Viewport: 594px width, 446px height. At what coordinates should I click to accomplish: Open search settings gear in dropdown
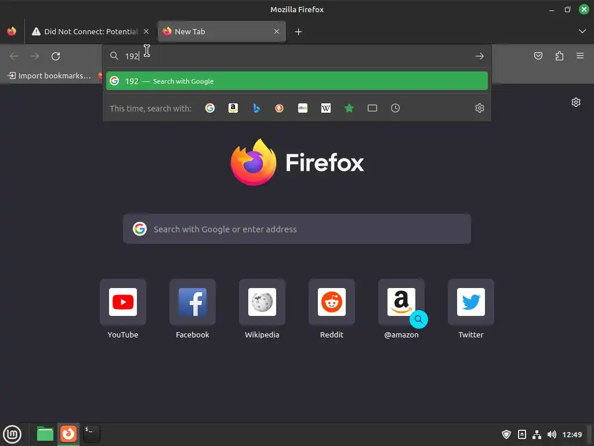[x=480, y=108]
